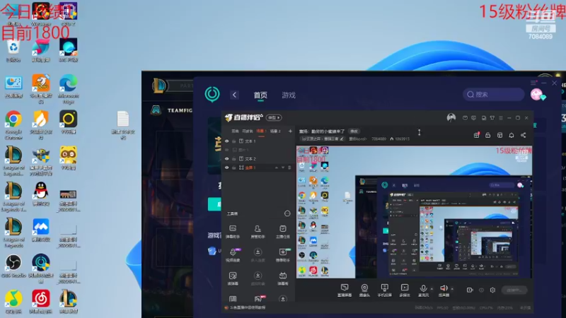The height and width of the screenshot is (318, 566).
Task: Open the usage tutorial link in the status bar
Action: 248,307
